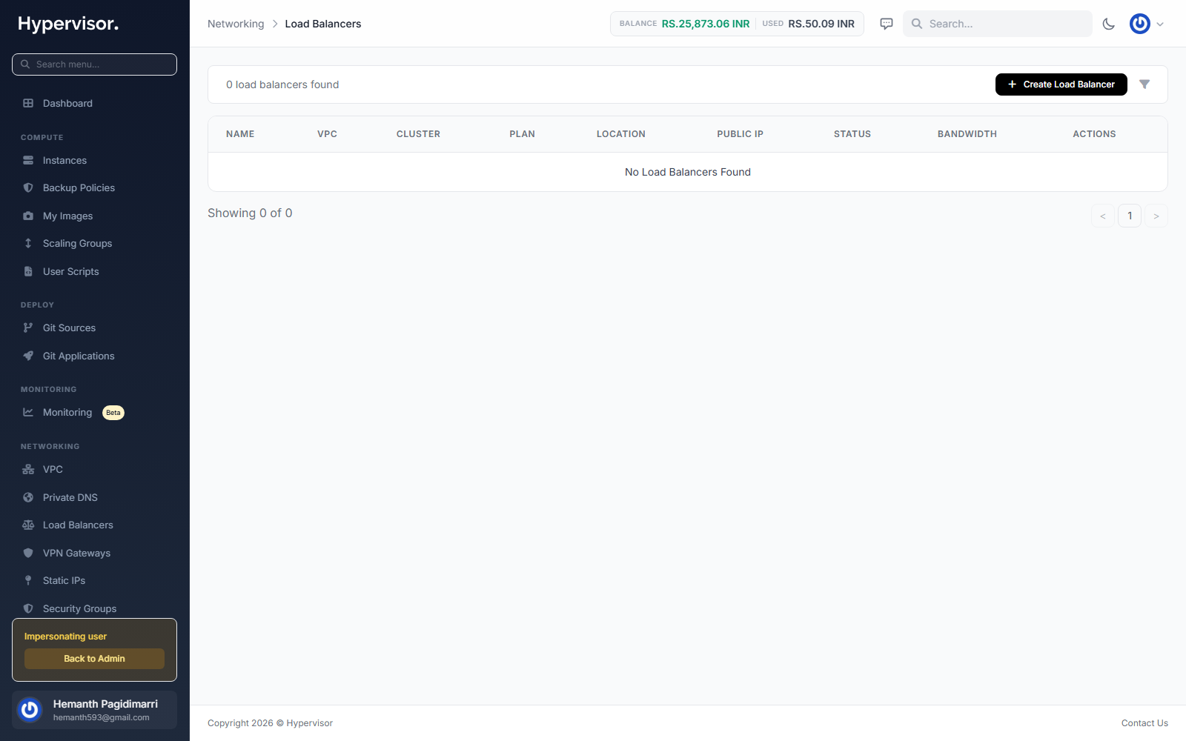Screen dimensions: 1186x741
Task: Click the My Images camera icon
Action: click(28, 216)
